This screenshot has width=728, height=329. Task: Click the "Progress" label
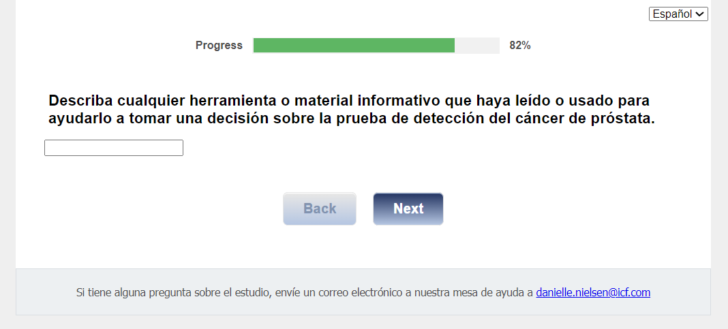point(219,46)
